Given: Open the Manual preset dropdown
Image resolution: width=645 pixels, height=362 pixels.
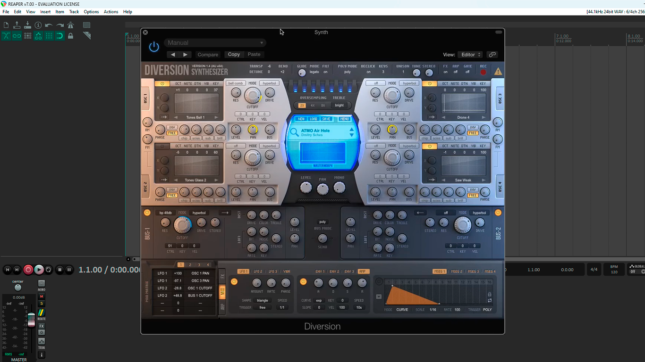Looking at the screenshot, I should [215, 43].
